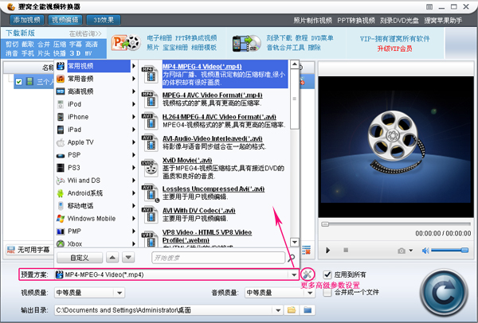This screenshot has width=478, height=323.
Task: Mute audio with the speaker icon
Action: click(425, 251)
